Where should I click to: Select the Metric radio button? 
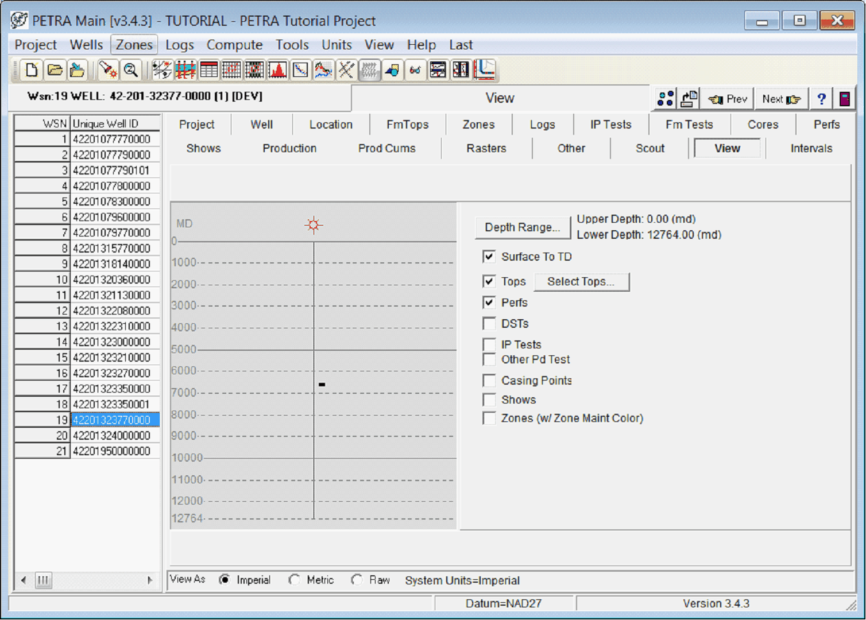(x=295, y=580)
